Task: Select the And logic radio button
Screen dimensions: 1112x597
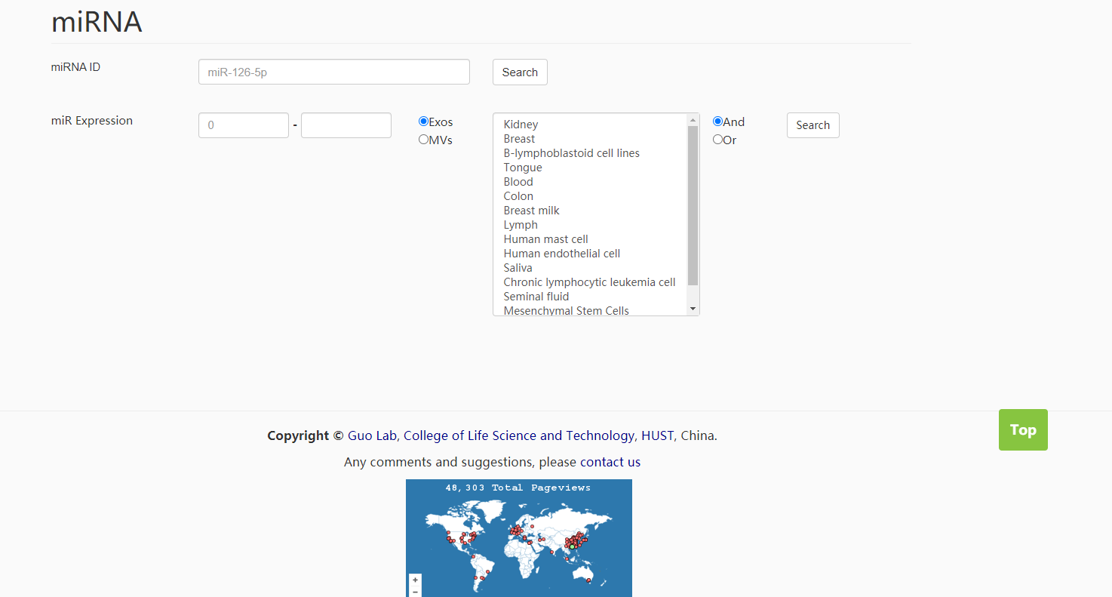Action: (x=717, y=122)
